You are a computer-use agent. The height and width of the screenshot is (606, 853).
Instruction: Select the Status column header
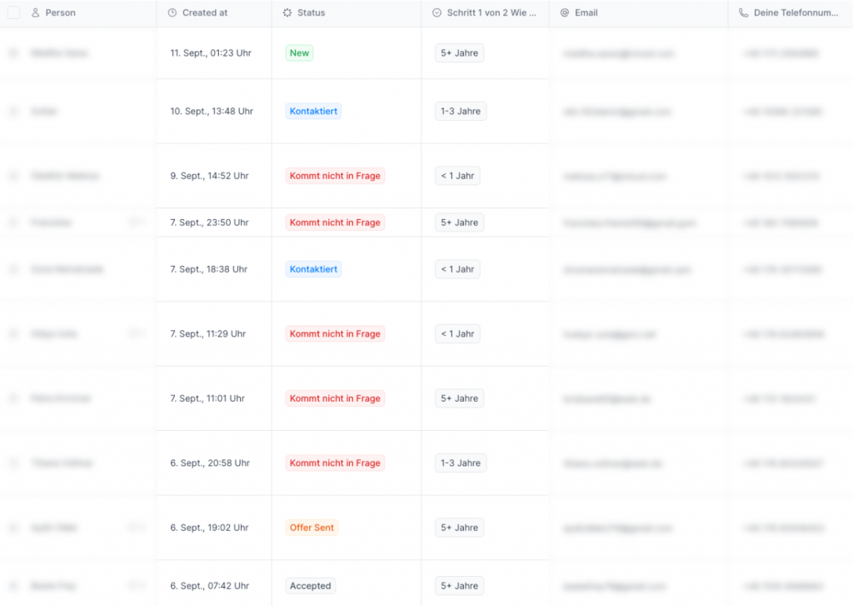311,13
